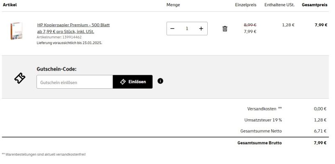Image resolution: width=335 pixels, height=164 pixels.
Task: Click the Enthaltene USt. column header
Action: click(x=279, y=5)
